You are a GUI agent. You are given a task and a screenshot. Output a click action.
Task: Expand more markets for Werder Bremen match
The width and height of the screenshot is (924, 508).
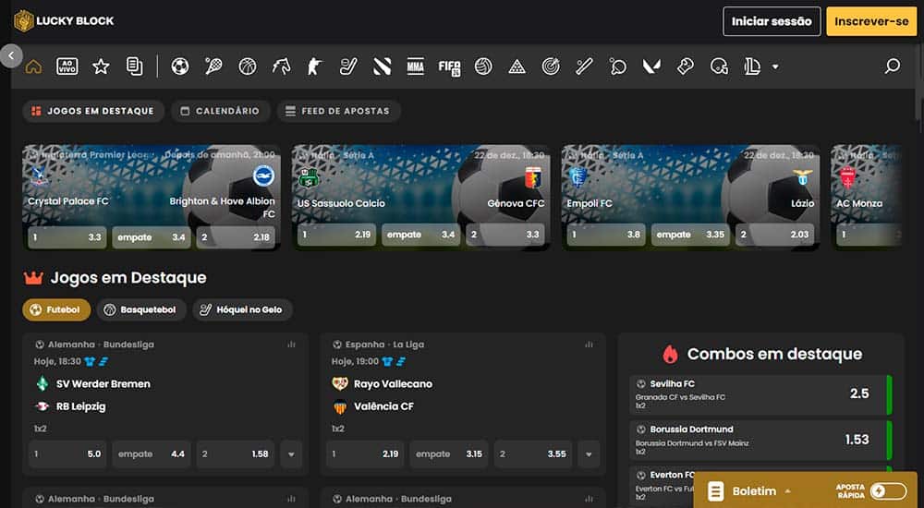tap(291, 454)
